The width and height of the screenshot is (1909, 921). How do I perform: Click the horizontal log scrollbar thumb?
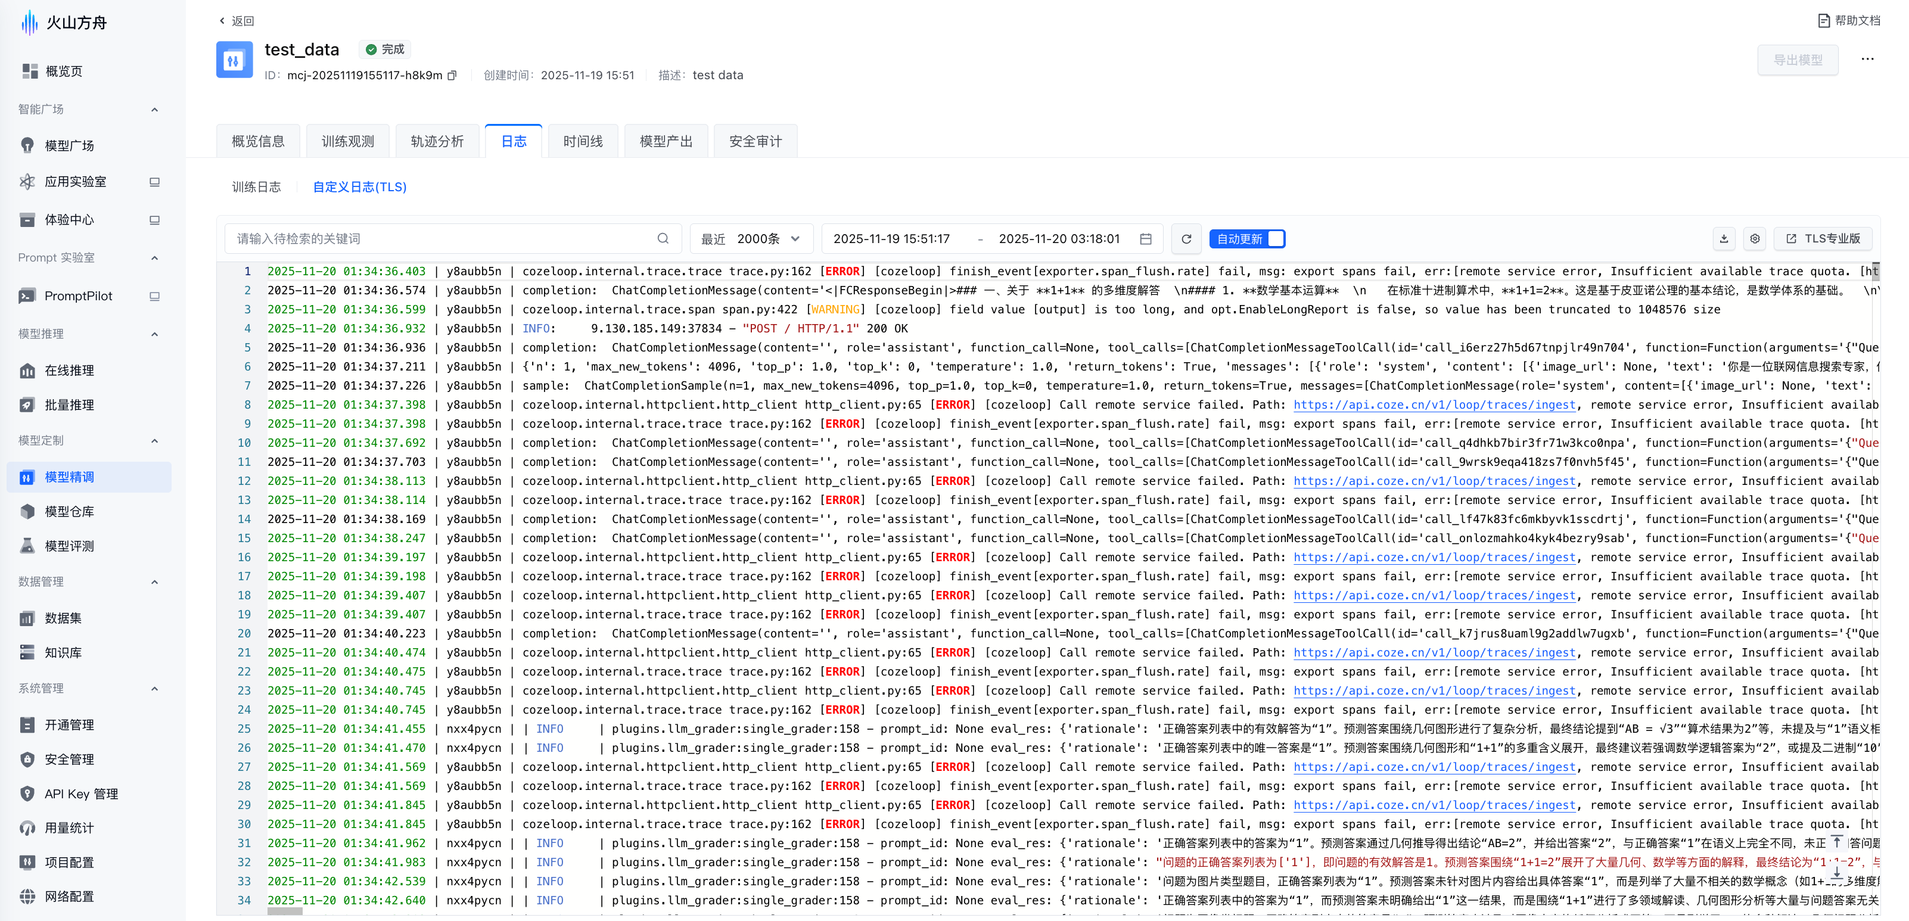click(x=285, y=912)
